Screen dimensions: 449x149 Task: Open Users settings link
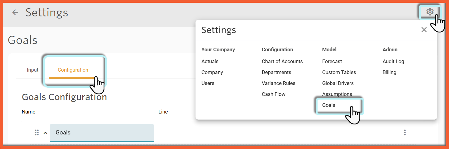(x=208, y=83)
